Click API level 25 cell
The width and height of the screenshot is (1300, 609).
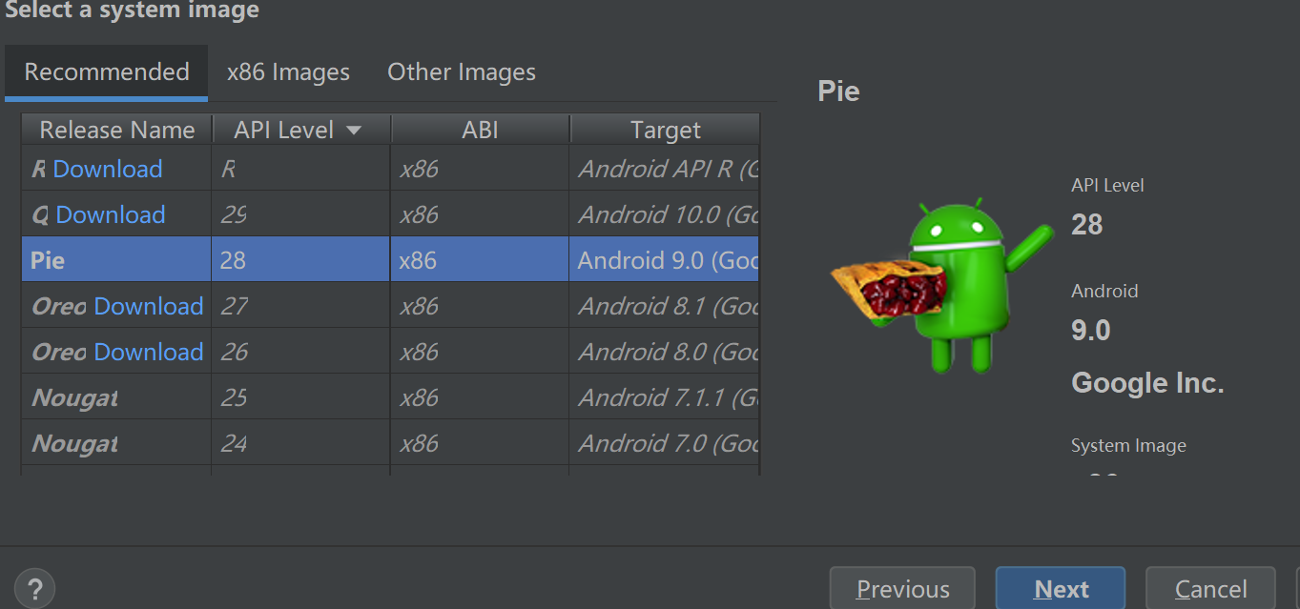300,396
